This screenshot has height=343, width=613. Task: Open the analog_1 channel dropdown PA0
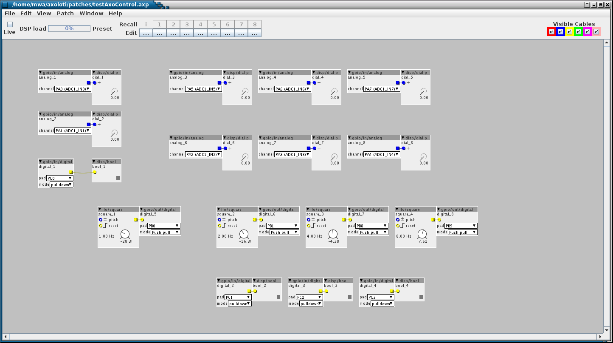pos(73,89)
